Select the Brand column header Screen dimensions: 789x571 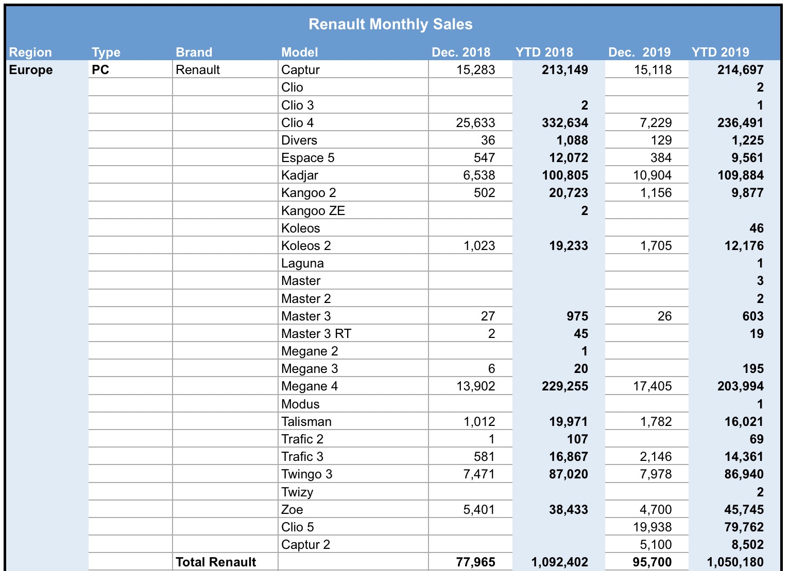(194, 52)
